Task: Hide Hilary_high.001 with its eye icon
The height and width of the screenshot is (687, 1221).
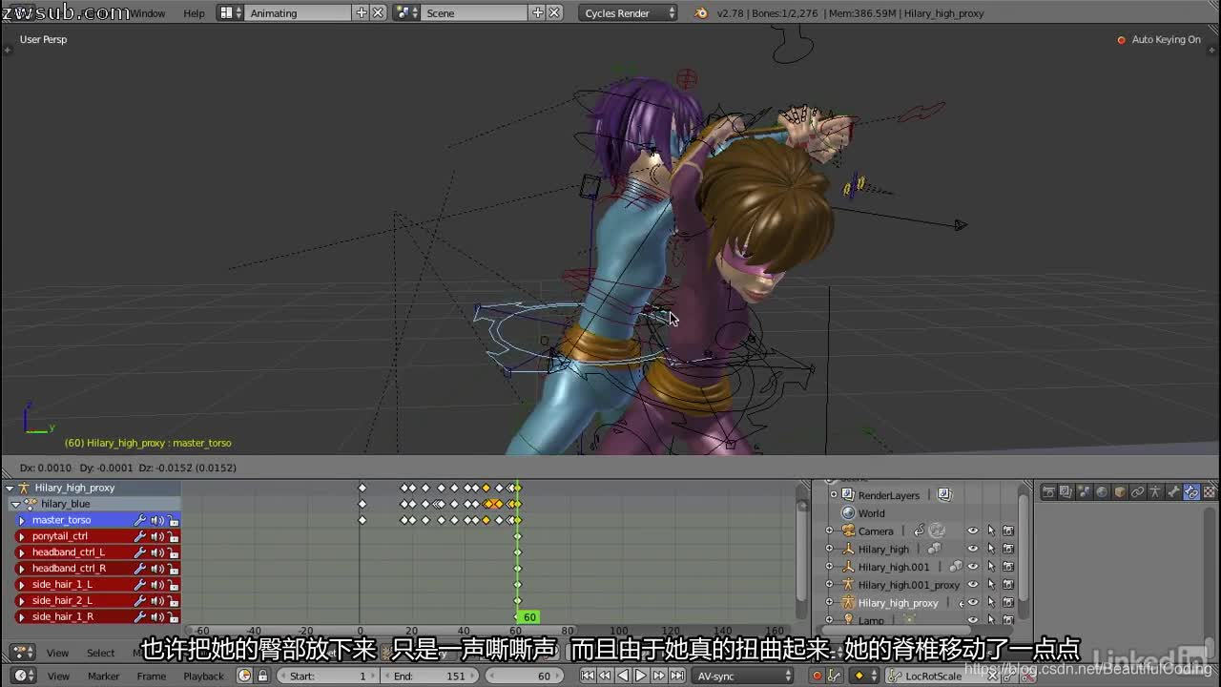Action: click(x=972, y=567)
